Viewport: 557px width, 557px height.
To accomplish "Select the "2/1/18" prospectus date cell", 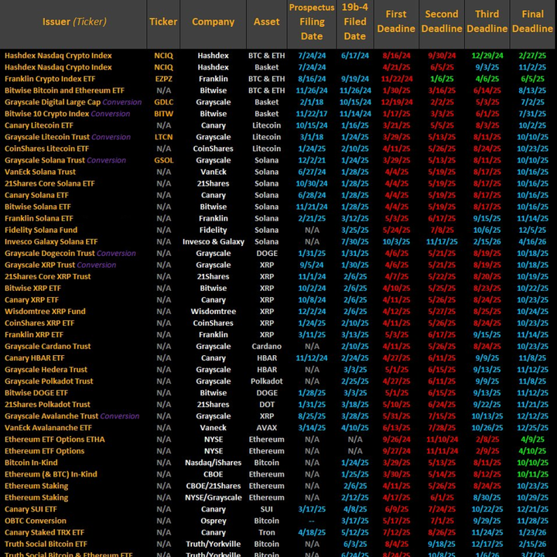I will coord(312,102).
